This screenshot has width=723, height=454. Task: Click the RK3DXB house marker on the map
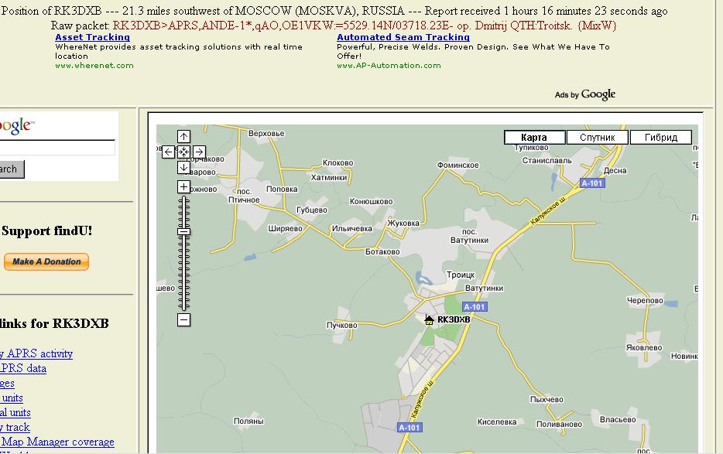point(429,320)
